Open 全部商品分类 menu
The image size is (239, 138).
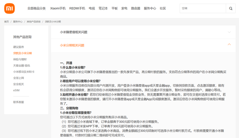point(37,9)
